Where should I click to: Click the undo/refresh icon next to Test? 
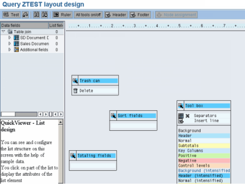tap(26, 15)
